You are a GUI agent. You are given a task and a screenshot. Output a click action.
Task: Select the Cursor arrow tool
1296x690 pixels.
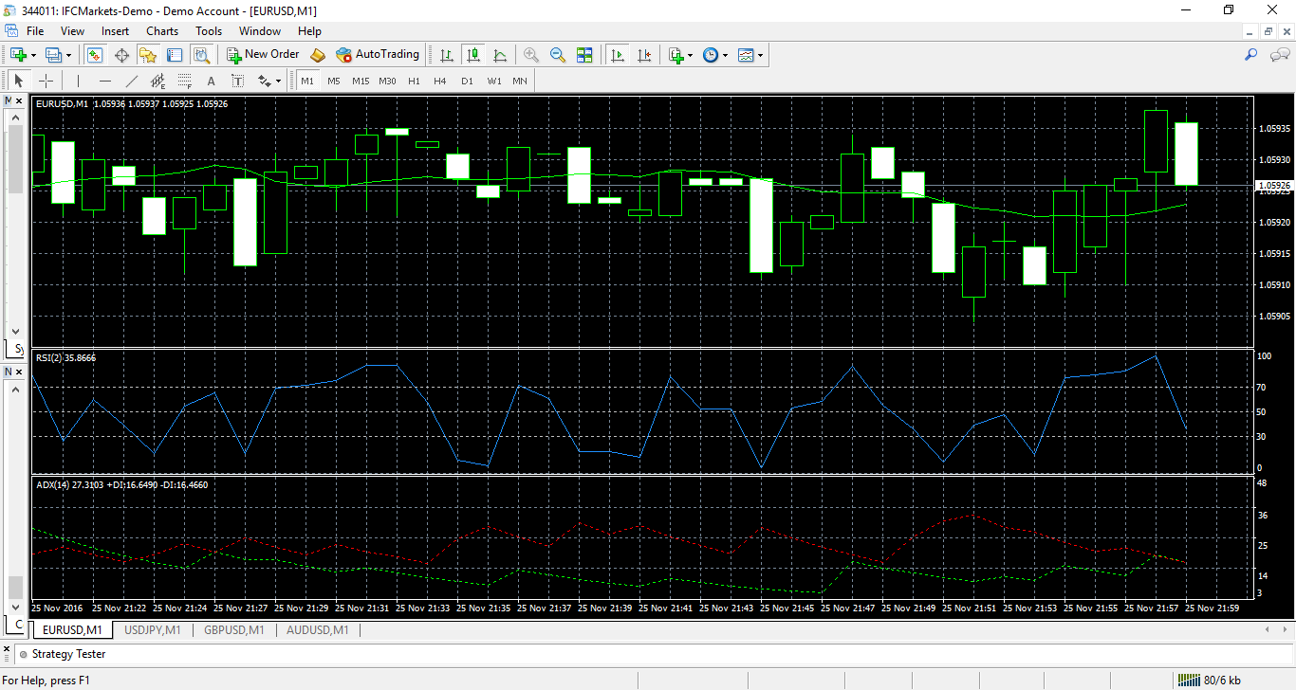coord(18,81)
